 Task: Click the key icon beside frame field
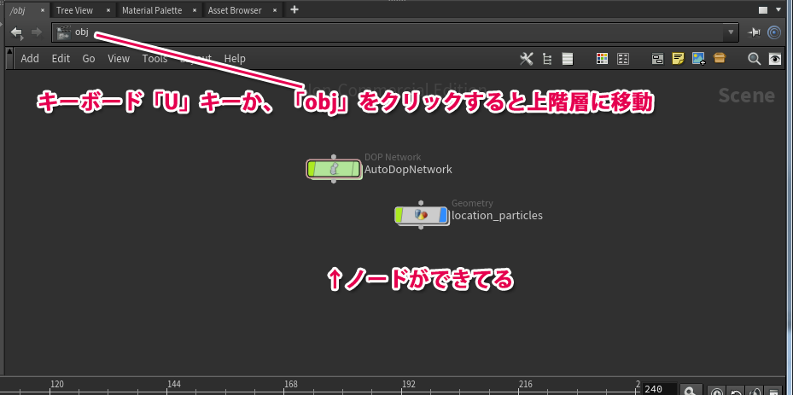[x=691, y=390]
